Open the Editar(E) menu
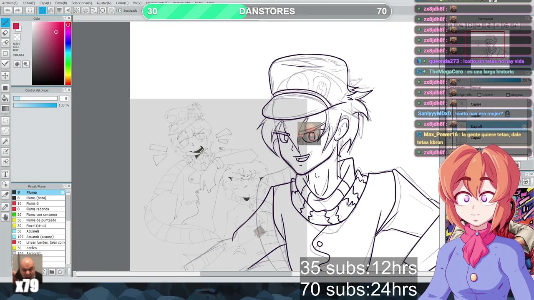The height and width of the screenshot is (300, 534). tap(29, 3)
